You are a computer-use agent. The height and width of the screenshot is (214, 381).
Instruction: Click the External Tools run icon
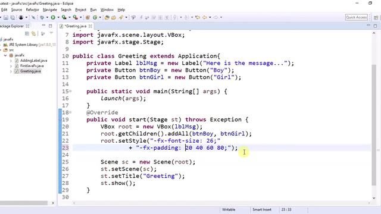tap(76, 17)
